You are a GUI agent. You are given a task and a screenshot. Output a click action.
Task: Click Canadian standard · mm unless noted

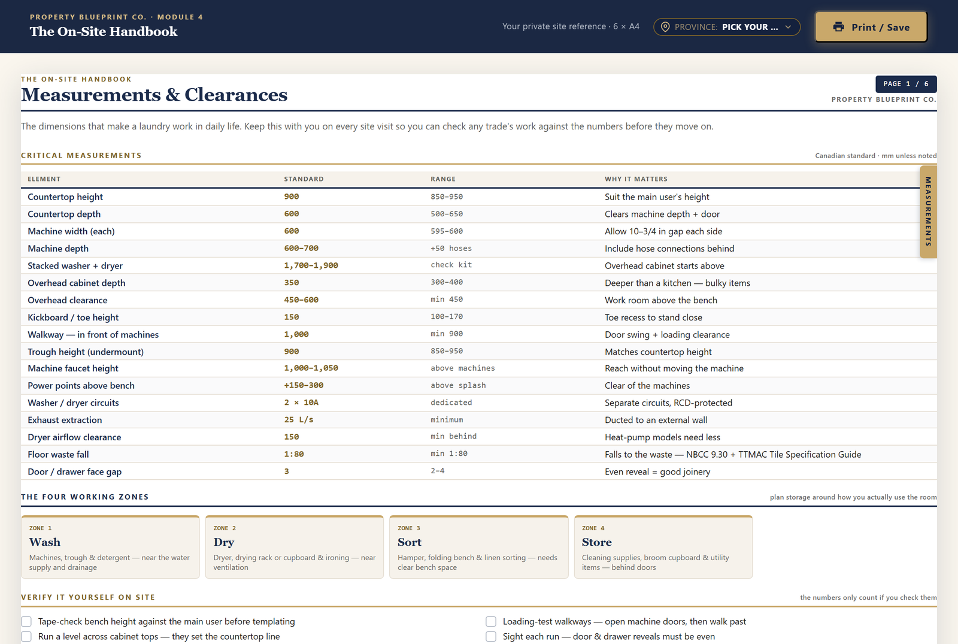[876, 156]
